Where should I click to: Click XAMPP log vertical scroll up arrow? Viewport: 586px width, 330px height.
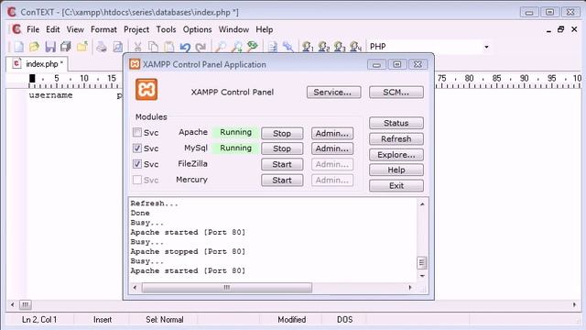(422, 203)
